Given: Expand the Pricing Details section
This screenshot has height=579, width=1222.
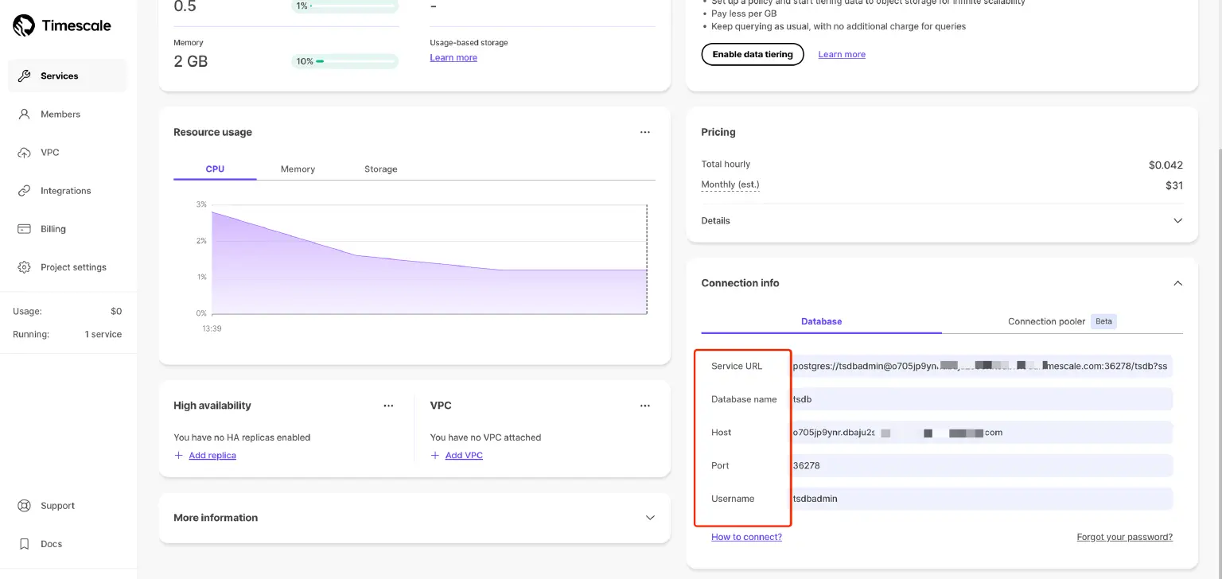Looking at the screenshot, I should 1178,221.
